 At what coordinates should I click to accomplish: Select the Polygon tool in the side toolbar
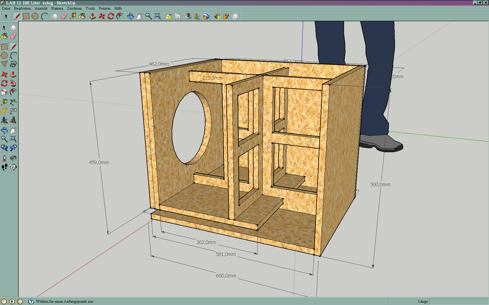click(x=4, y=64)
